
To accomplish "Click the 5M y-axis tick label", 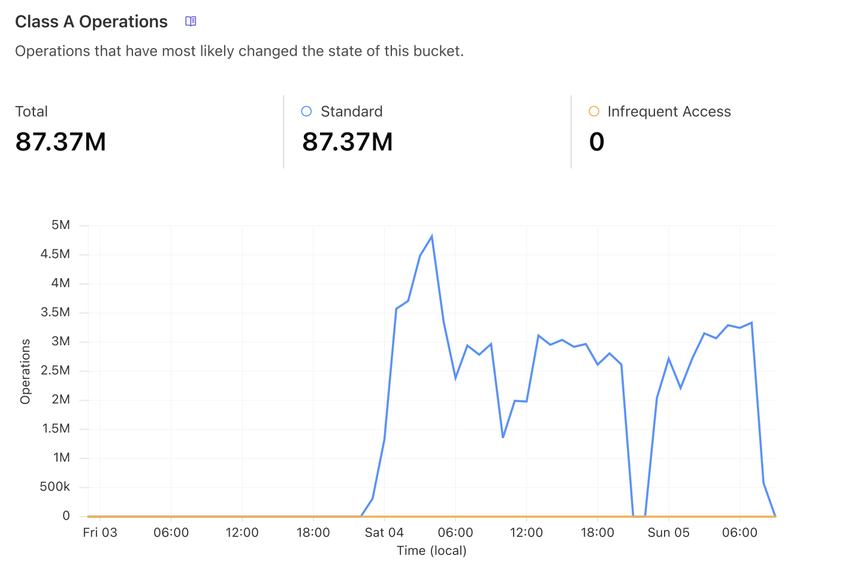I will 61,225.
